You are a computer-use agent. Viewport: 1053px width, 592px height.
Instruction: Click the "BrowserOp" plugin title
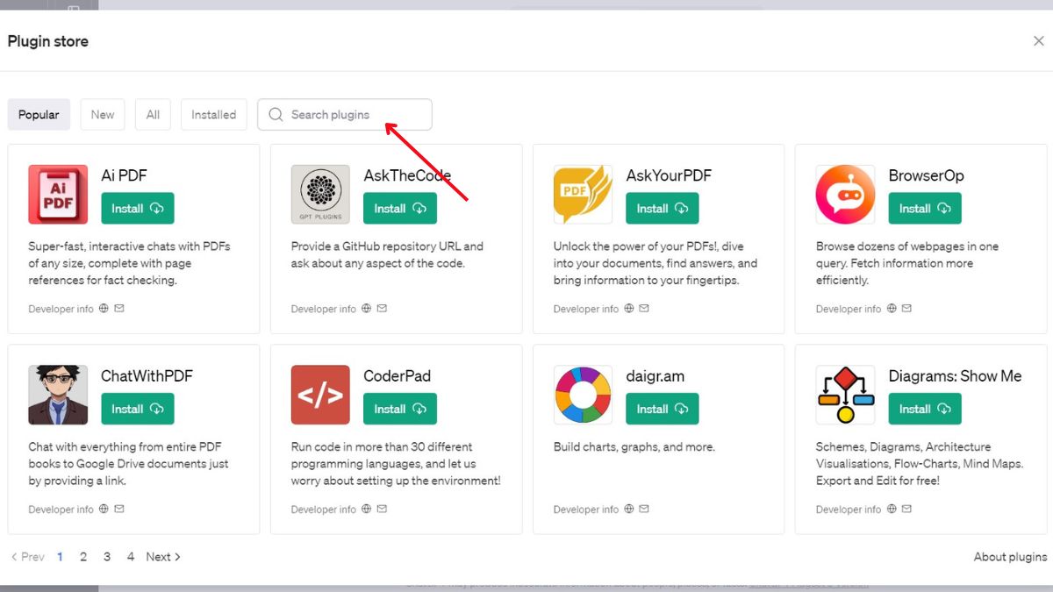926,175
